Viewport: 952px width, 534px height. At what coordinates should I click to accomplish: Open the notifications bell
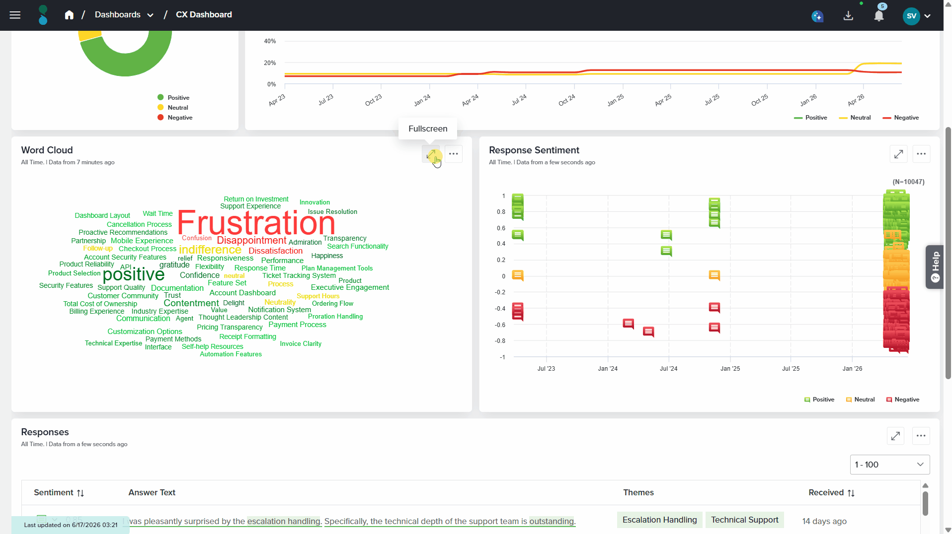pyautogui.click(x=879, y=16)
